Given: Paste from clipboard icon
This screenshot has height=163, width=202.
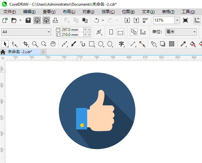Looking at the screenshot, I should (85, 20).
